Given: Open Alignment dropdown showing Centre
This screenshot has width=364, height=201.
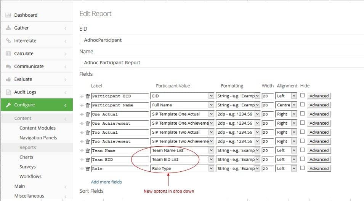Looking at the screenshot, I should pos(286,105).
